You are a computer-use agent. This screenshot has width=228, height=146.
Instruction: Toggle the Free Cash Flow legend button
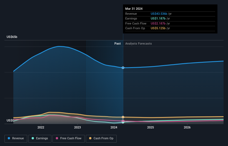coord(69,138)
